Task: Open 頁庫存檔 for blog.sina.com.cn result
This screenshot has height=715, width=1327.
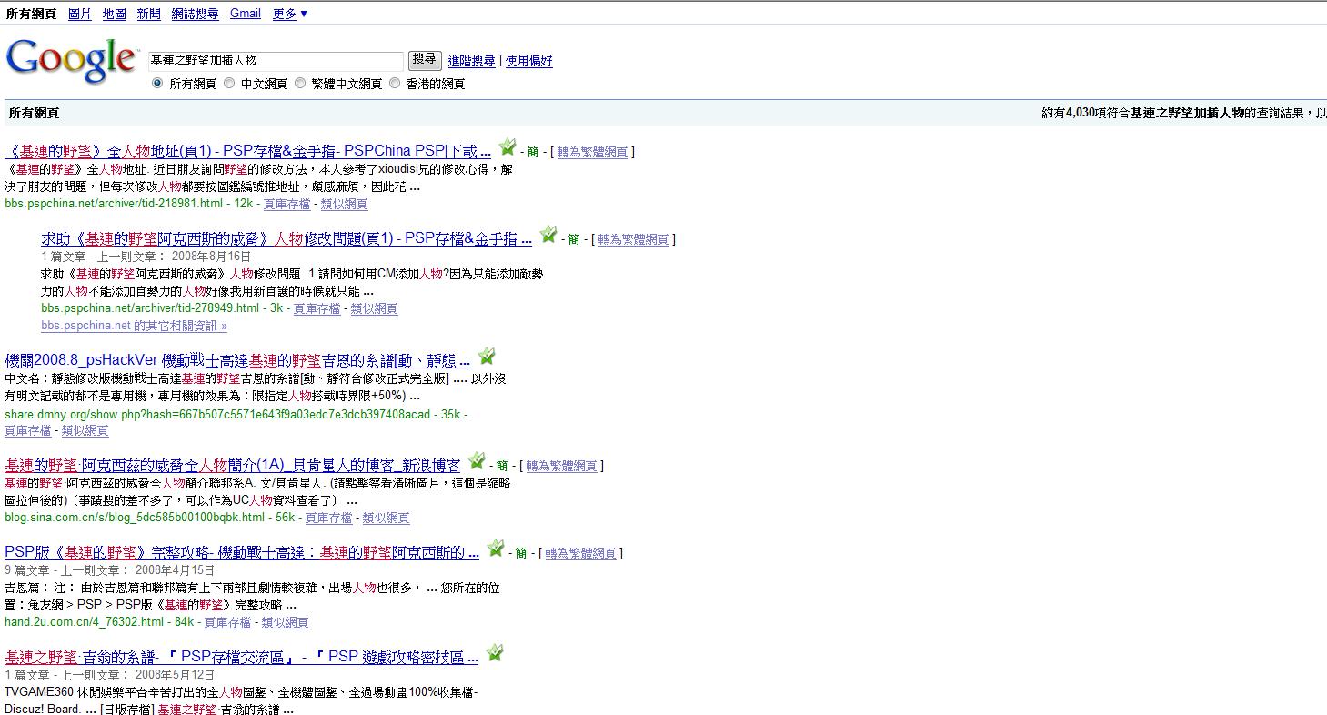Action: [328, 518]
